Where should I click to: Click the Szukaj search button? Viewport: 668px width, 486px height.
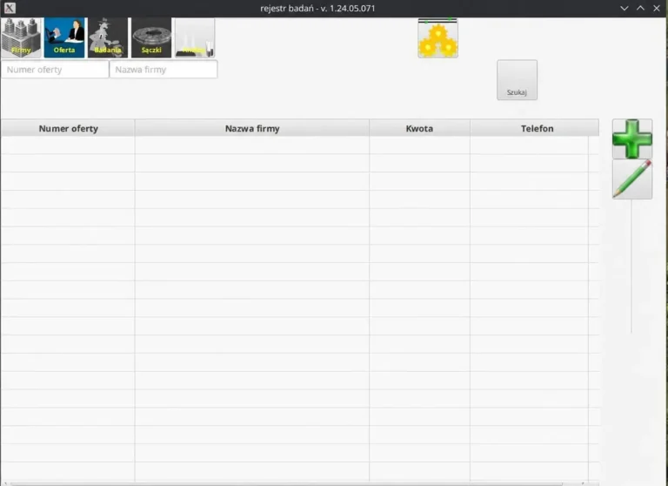point(518,80)
